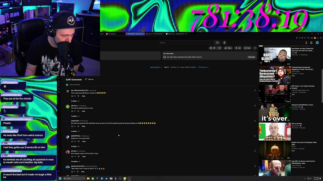The image size is (323, 181).
Task: Open TheQuartering's Harassment Allegations thumbnail
Action: [x=274, y=75]
